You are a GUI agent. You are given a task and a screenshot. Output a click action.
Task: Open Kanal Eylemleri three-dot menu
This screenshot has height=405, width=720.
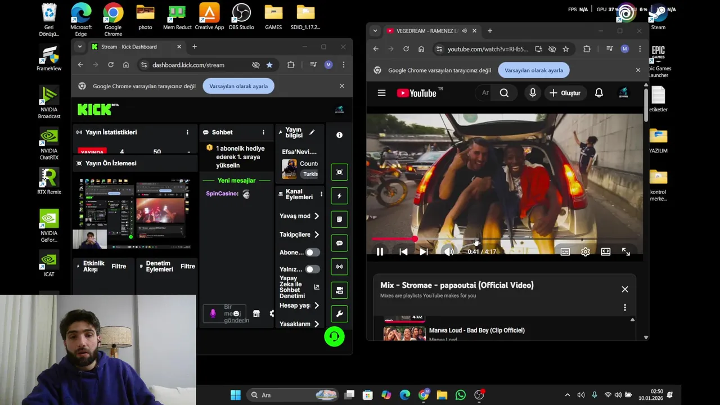click(321, 194)
